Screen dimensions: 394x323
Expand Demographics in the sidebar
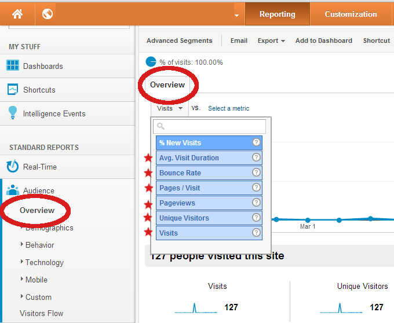pyautogui.click(x=49, y=228)
